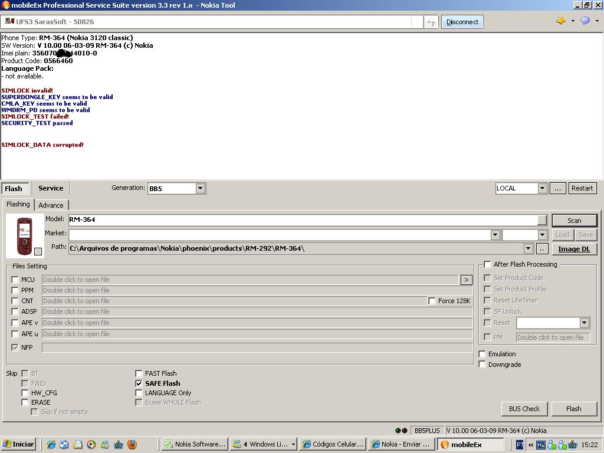The height and width of the screenshot is (453, 604).
Task: Expand the Path history dropdown
Action: [x=528, y=249]
